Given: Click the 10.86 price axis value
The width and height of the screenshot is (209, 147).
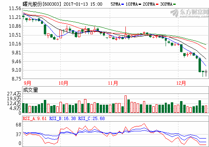Looking at the screenshot, I should (15, 26).
